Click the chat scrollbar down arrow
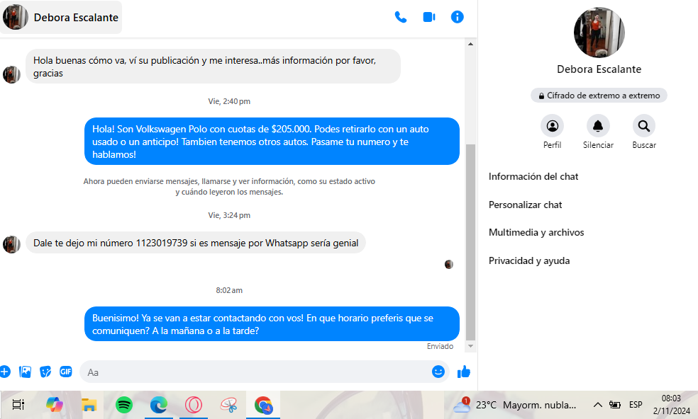The width and height of the screenshot is (698, 419). point(470,346)
